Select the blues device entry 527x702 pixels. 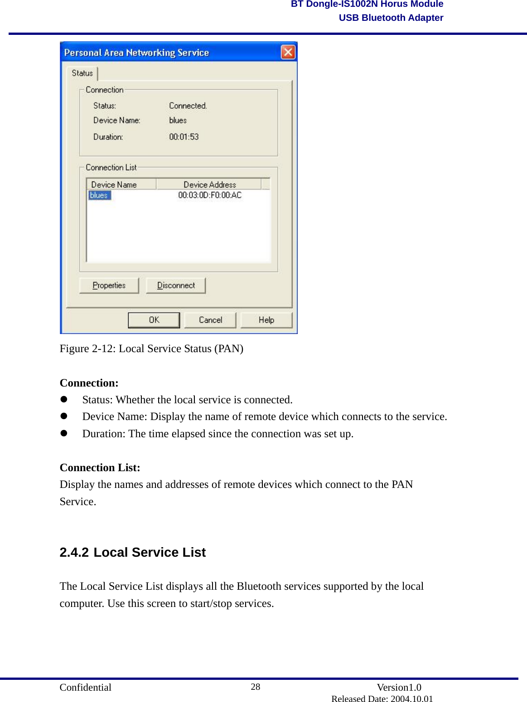[99, 195]
